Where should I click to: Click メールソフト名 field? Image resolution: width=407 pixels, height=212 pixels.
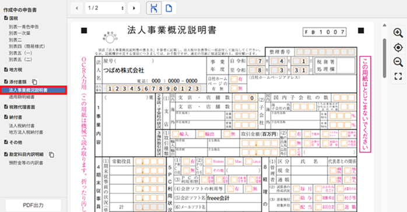pos(234,207)
